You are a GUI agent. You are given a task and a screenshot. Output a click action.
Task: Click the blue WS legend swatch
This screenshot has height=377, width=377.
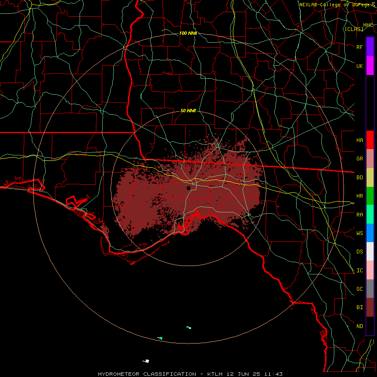pos(370,233)
